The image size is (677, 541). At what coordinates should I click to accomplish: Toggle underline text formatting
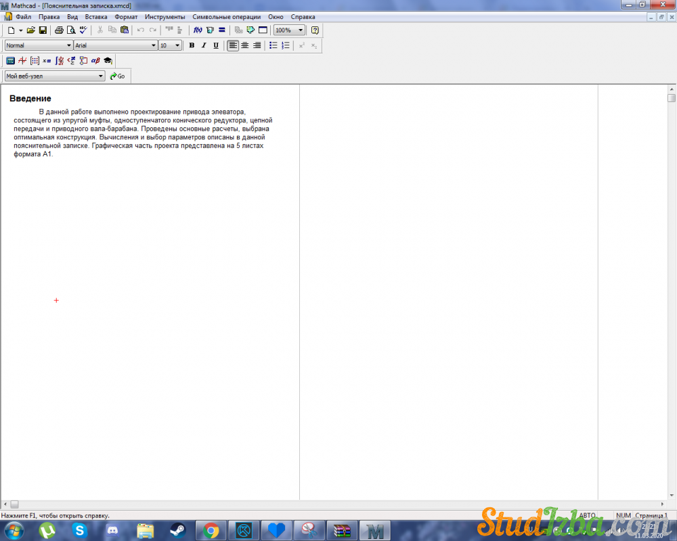click(x=216, y=45)
